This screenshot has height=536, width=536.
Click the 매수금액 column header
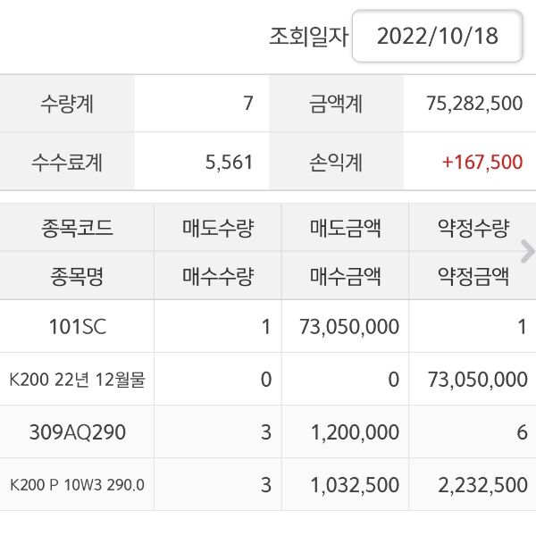point(346,276)
